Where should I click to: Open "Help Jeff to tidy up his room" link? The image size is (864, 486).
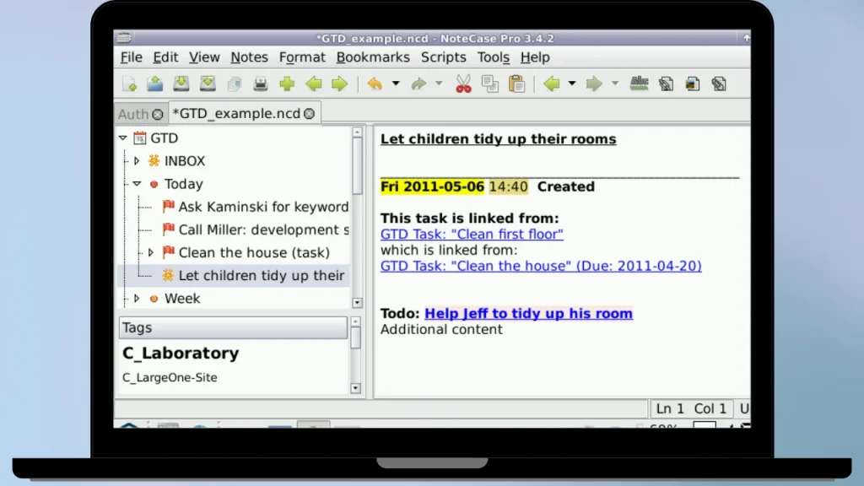tap(528, 314)
